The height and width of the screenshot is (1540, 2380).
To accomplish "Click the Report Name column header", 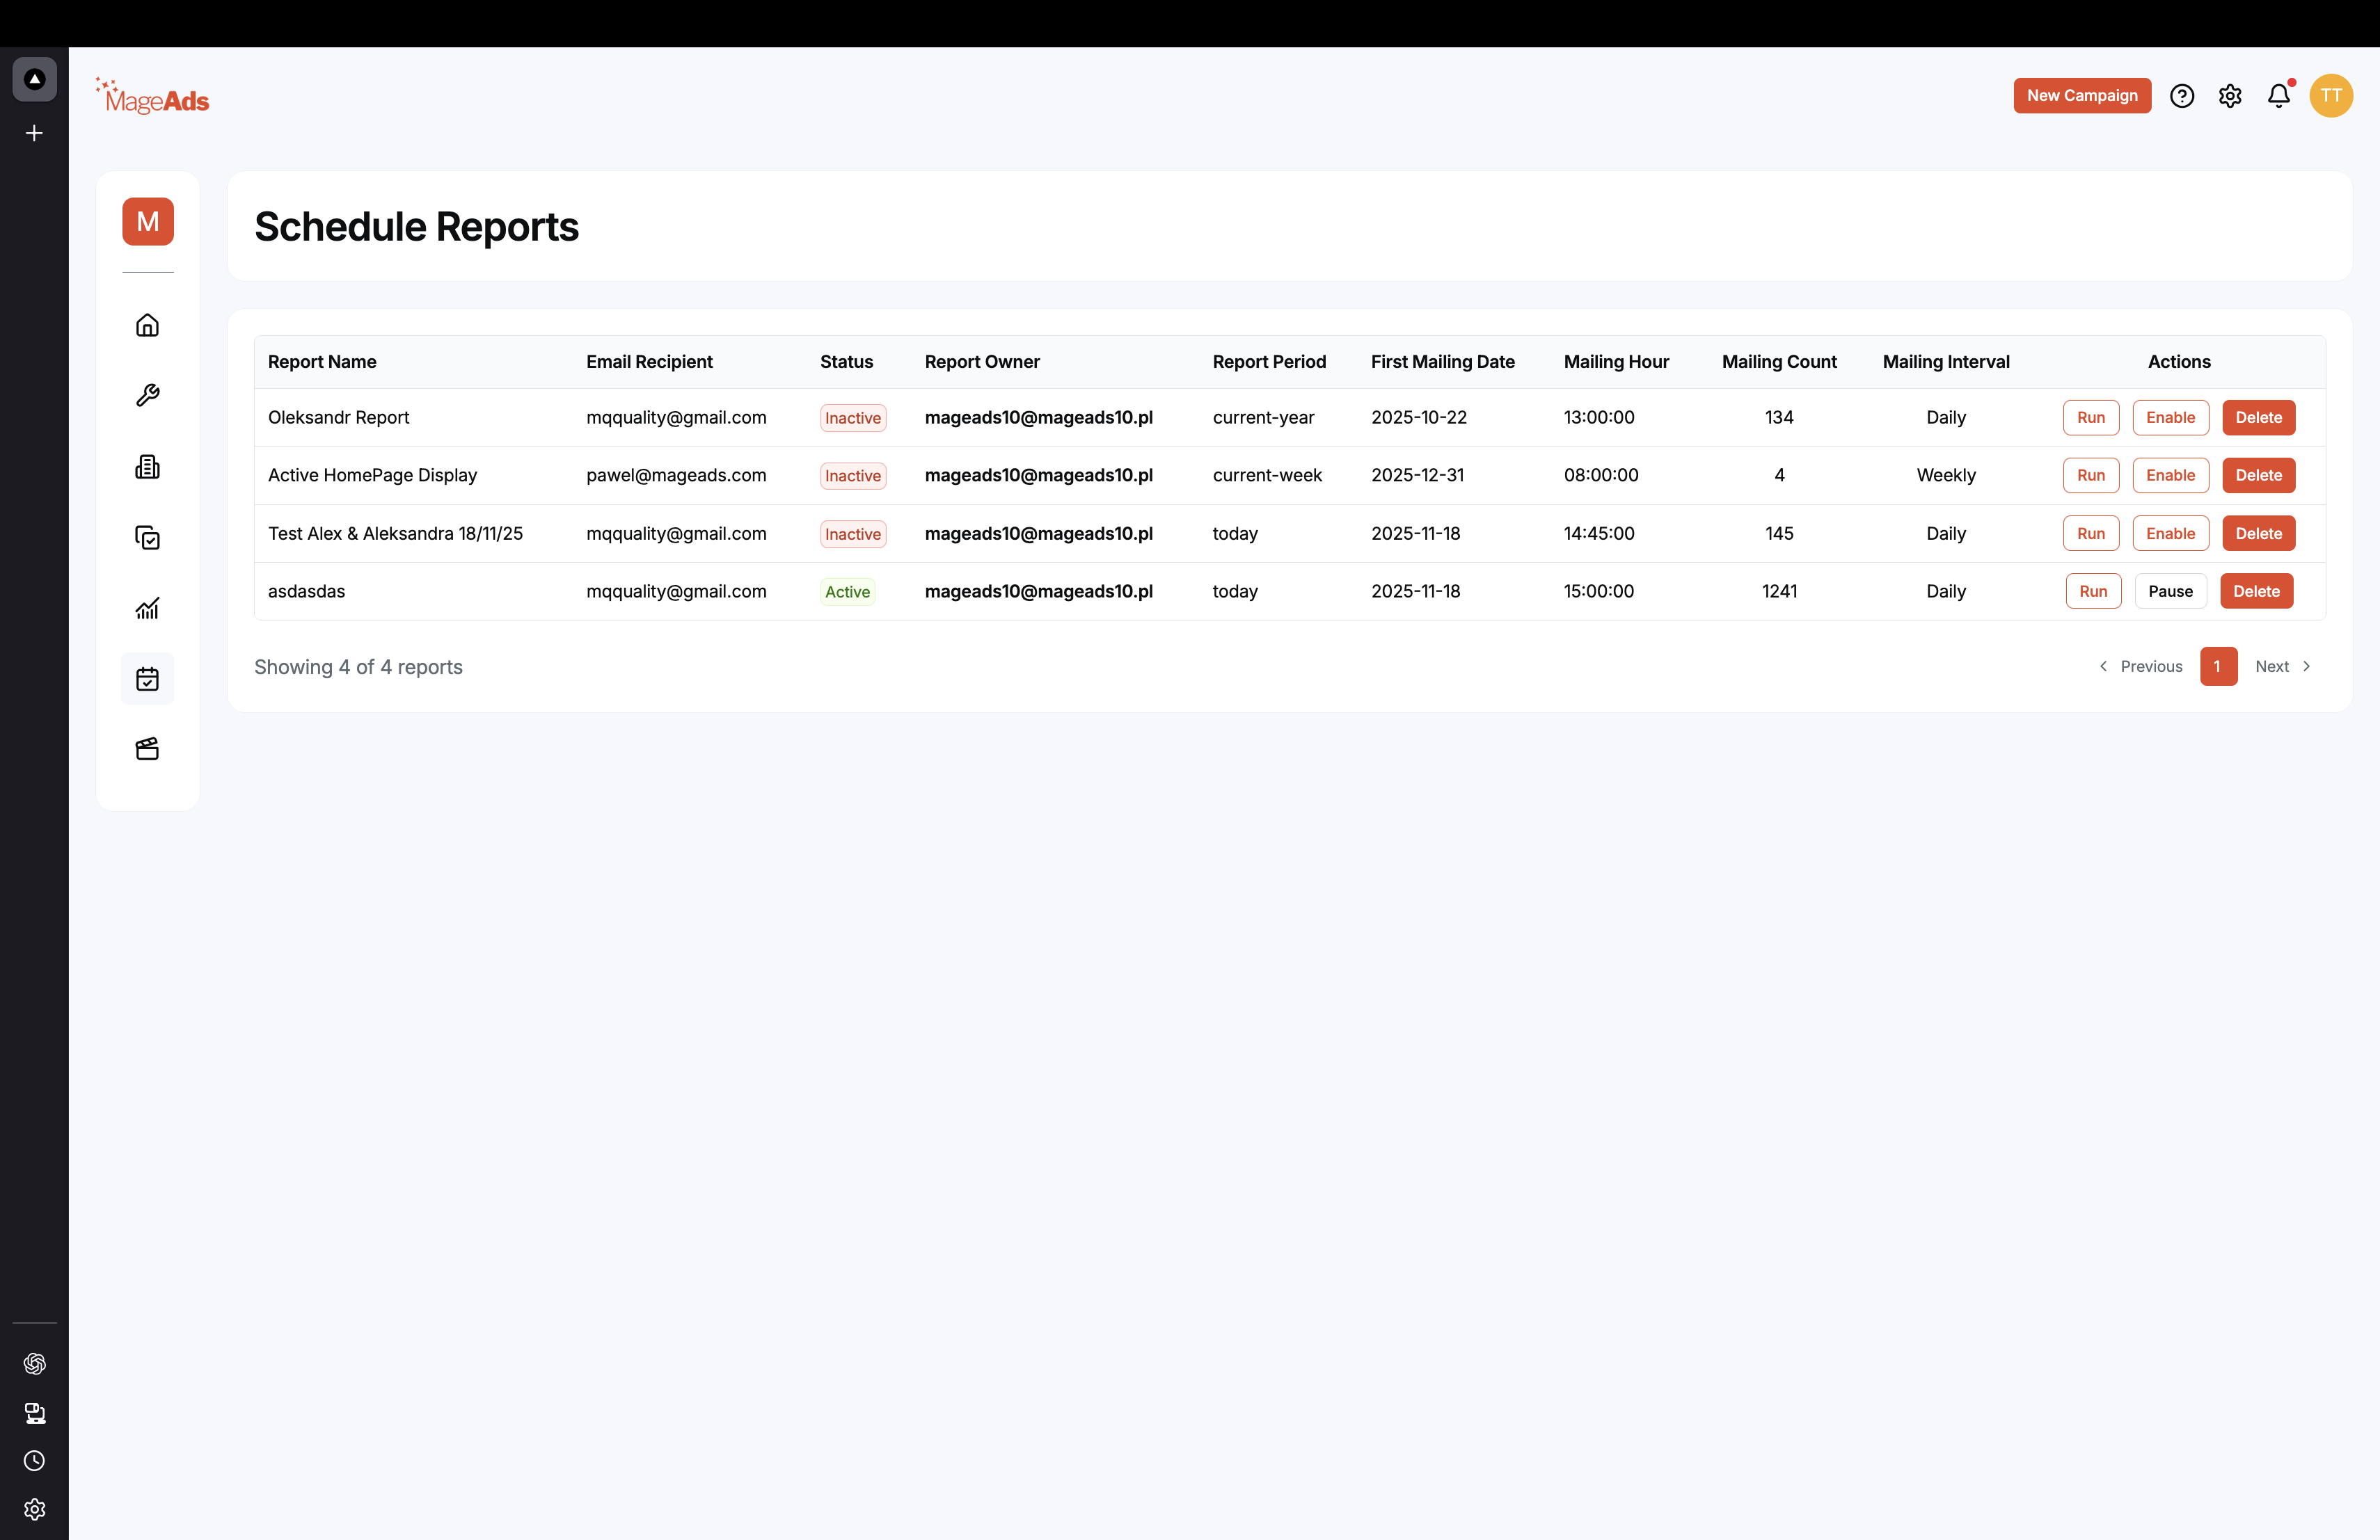I will [322, 362].
